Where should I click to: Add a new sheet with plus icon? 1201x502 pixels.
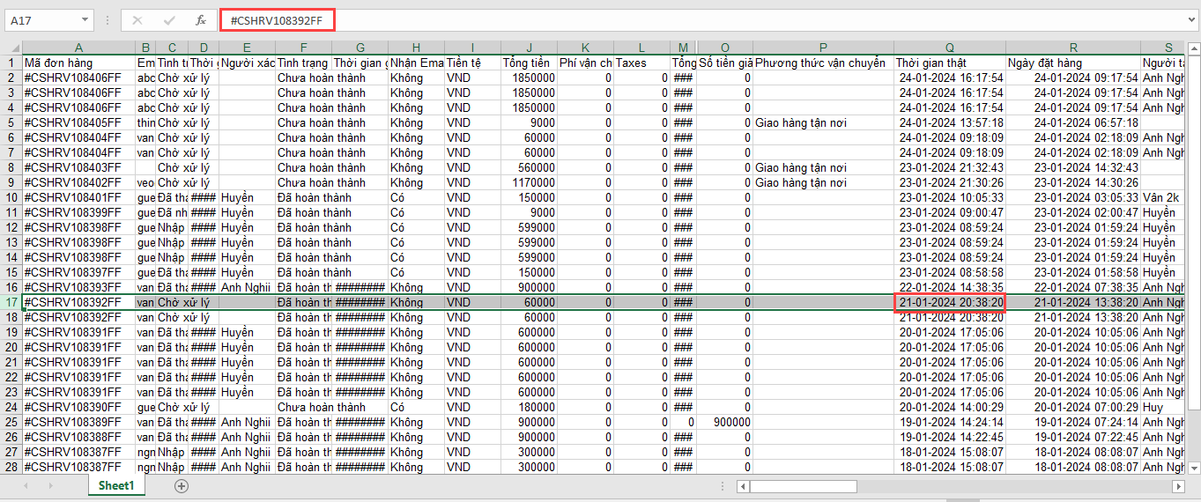point(182,485)
